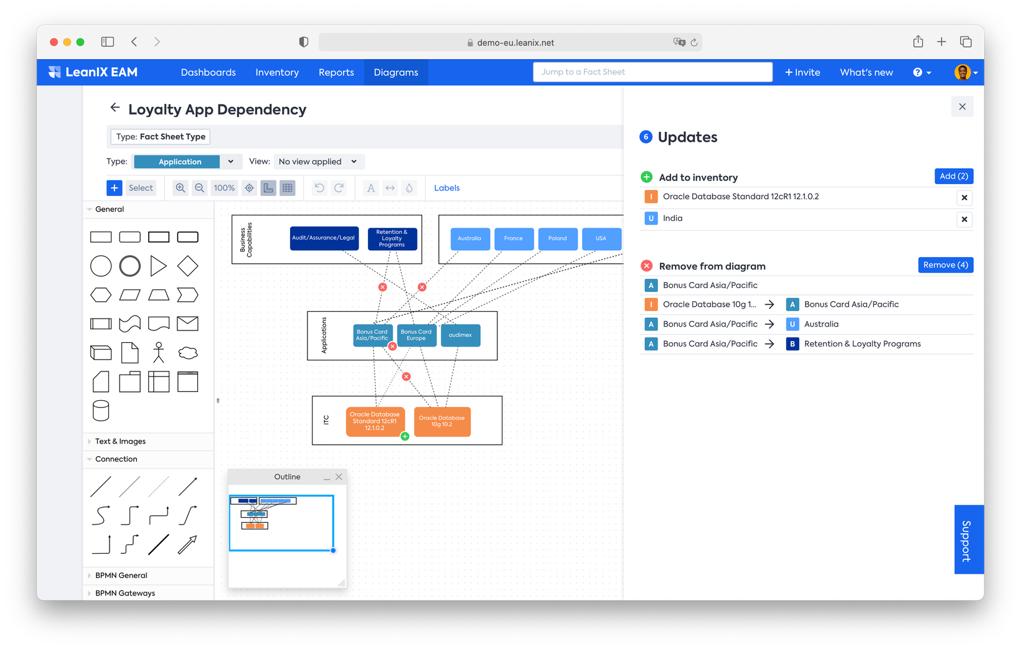This screenshot has width=1021, height=649.
Task: Select the trapezoid shape
Action: coord(159,295)
